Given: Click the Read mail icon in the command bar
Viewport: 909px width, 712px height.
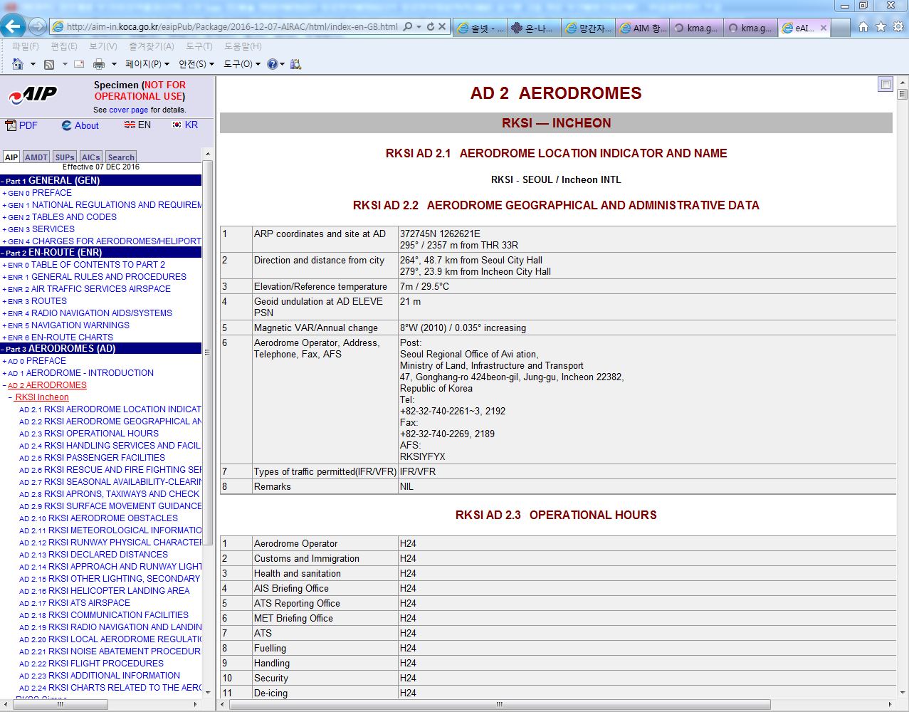Looking at the screenshot, I should [79, 64].
